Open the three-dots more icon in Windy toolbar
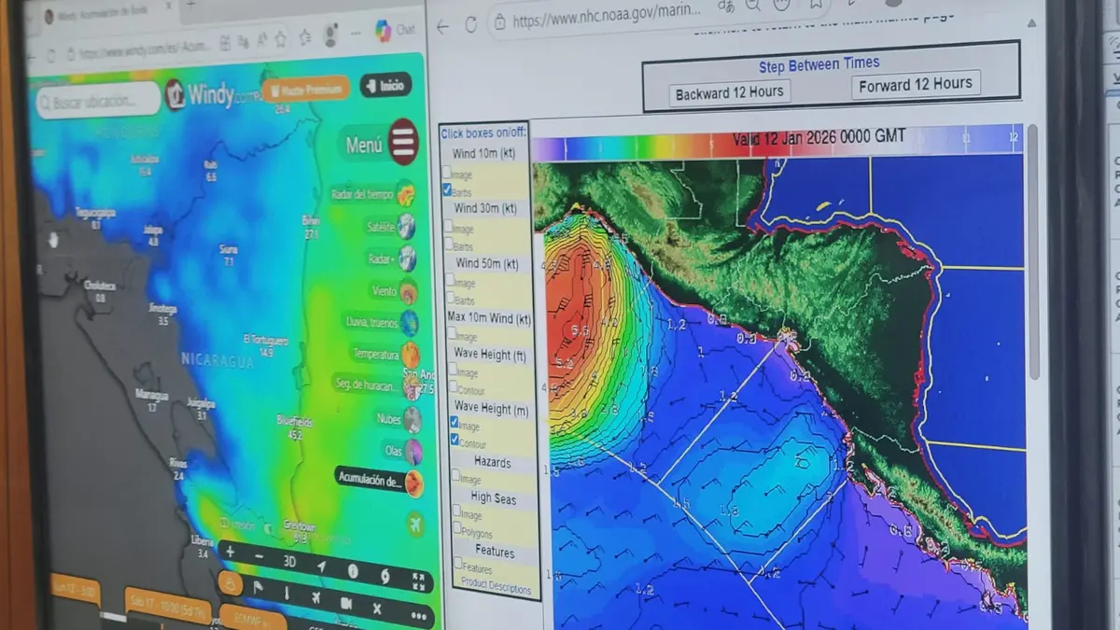 [417, 615]
